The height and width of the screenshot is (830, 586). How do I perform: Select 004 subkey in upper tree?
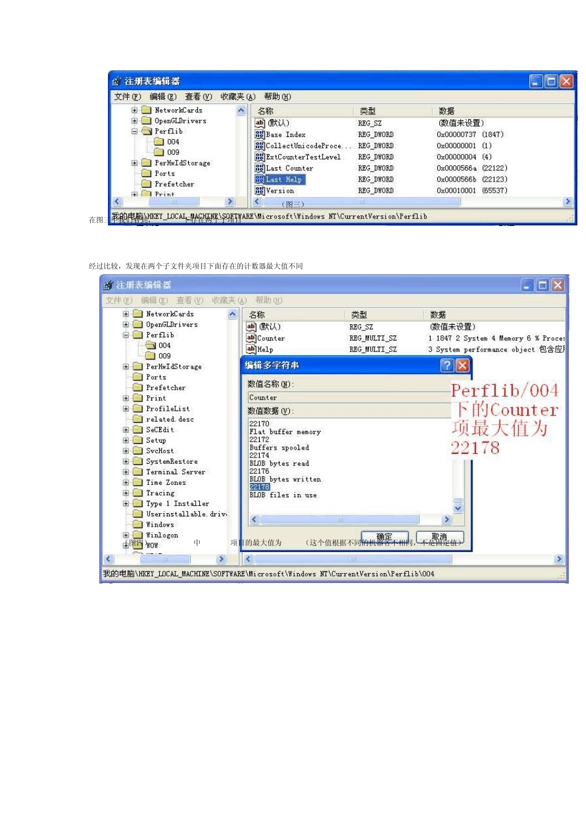[x=173, y=142]
